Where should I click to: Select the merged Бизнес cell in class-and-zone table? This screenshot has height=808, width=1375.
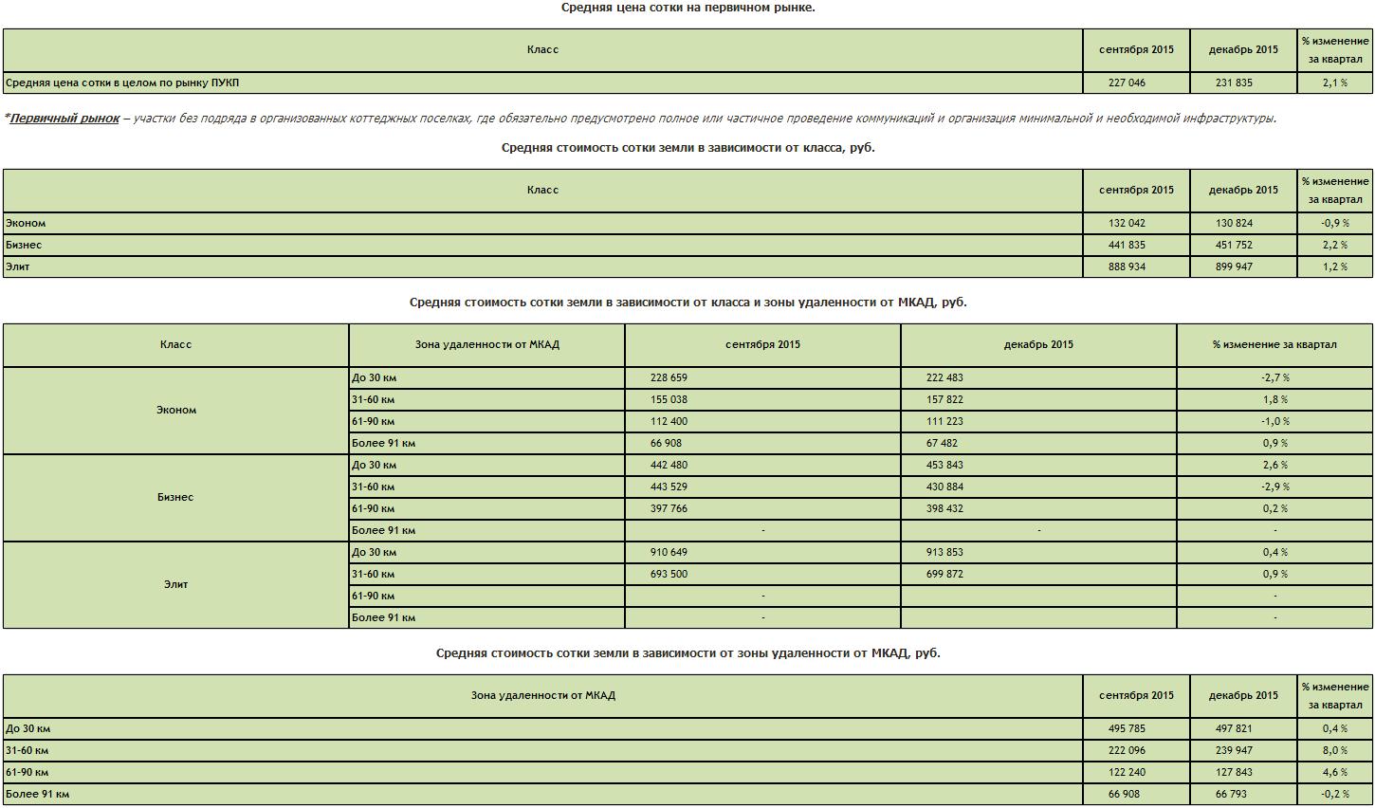point(176,498)
